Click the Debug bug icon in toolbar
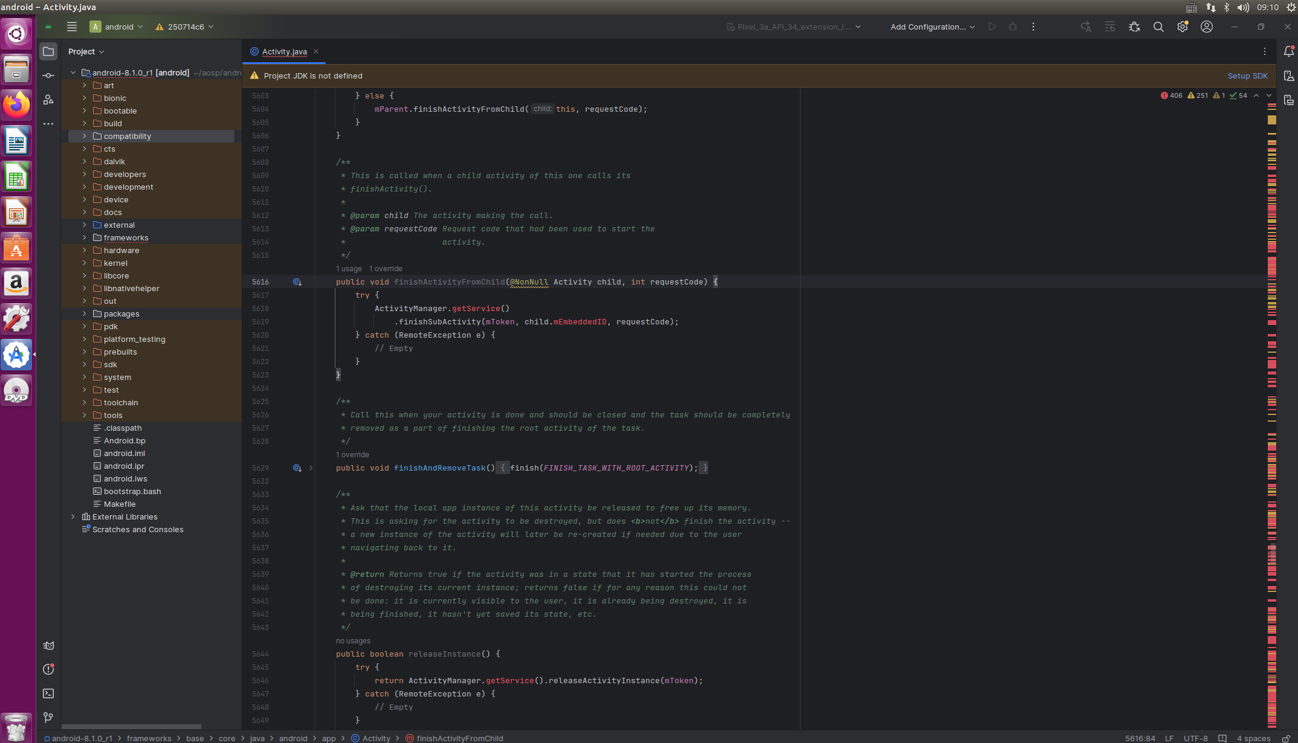Viewport: 1298px width, 743px height. 1013,27
